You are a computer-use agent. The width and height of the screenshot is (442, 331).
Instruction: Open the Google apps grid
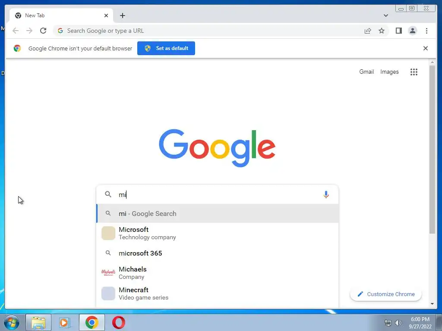414,72
